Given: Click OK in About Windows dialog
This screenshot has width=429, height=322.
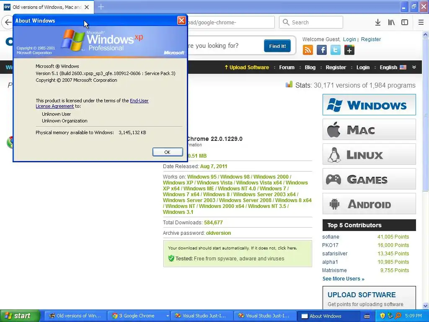Looking at the screenshot, I should pos(168,152).
